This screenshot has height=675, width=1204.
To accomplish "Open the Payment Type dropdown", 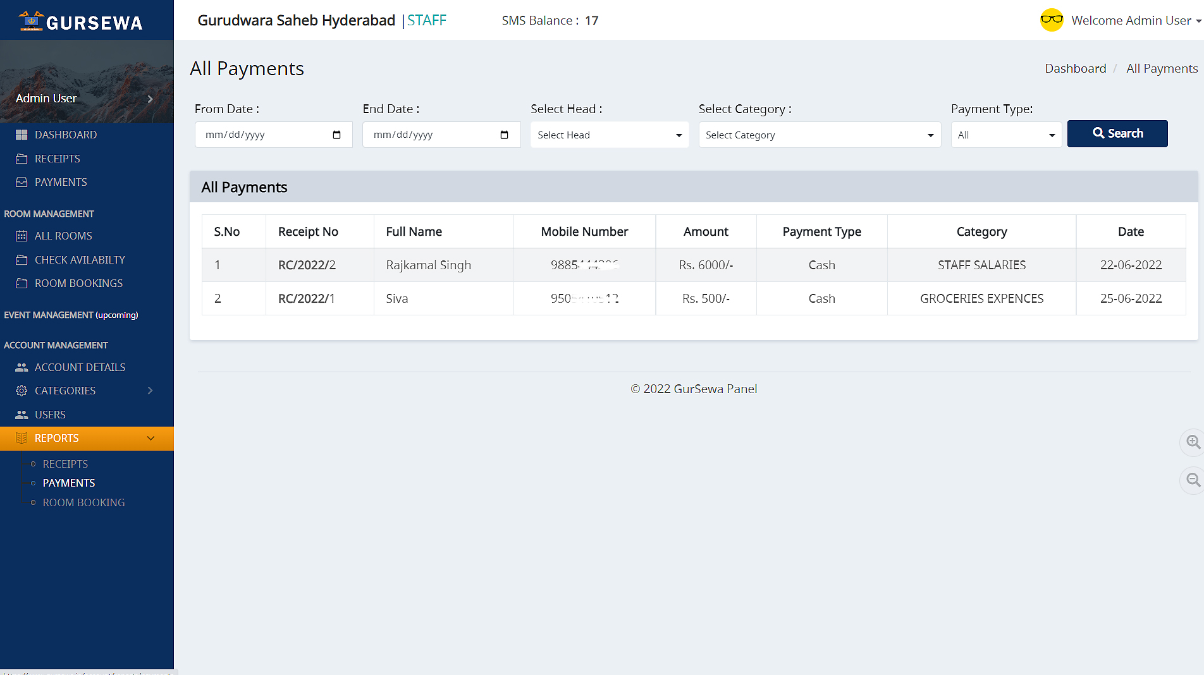I will point(1005,135).
